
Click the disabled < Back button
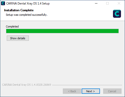(x=72, y=91)
